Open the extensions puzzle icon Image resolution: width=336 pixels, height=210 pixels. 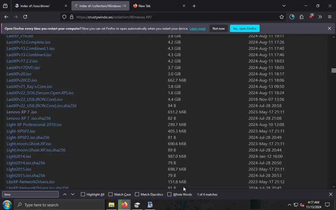point(301,17)
